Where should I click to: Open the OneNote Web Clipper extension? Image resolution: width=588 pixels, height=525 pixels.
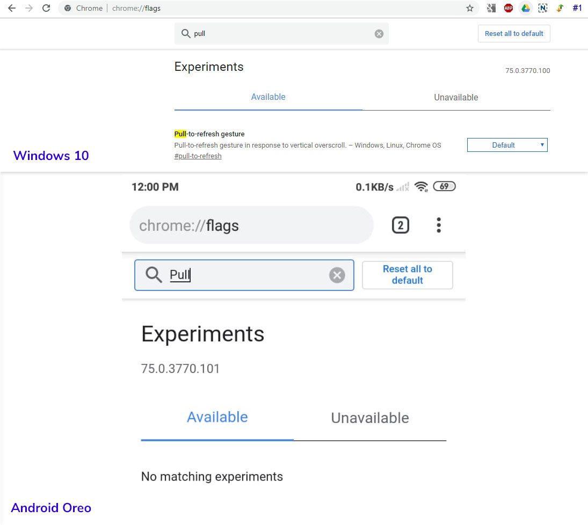click(543, 8)
